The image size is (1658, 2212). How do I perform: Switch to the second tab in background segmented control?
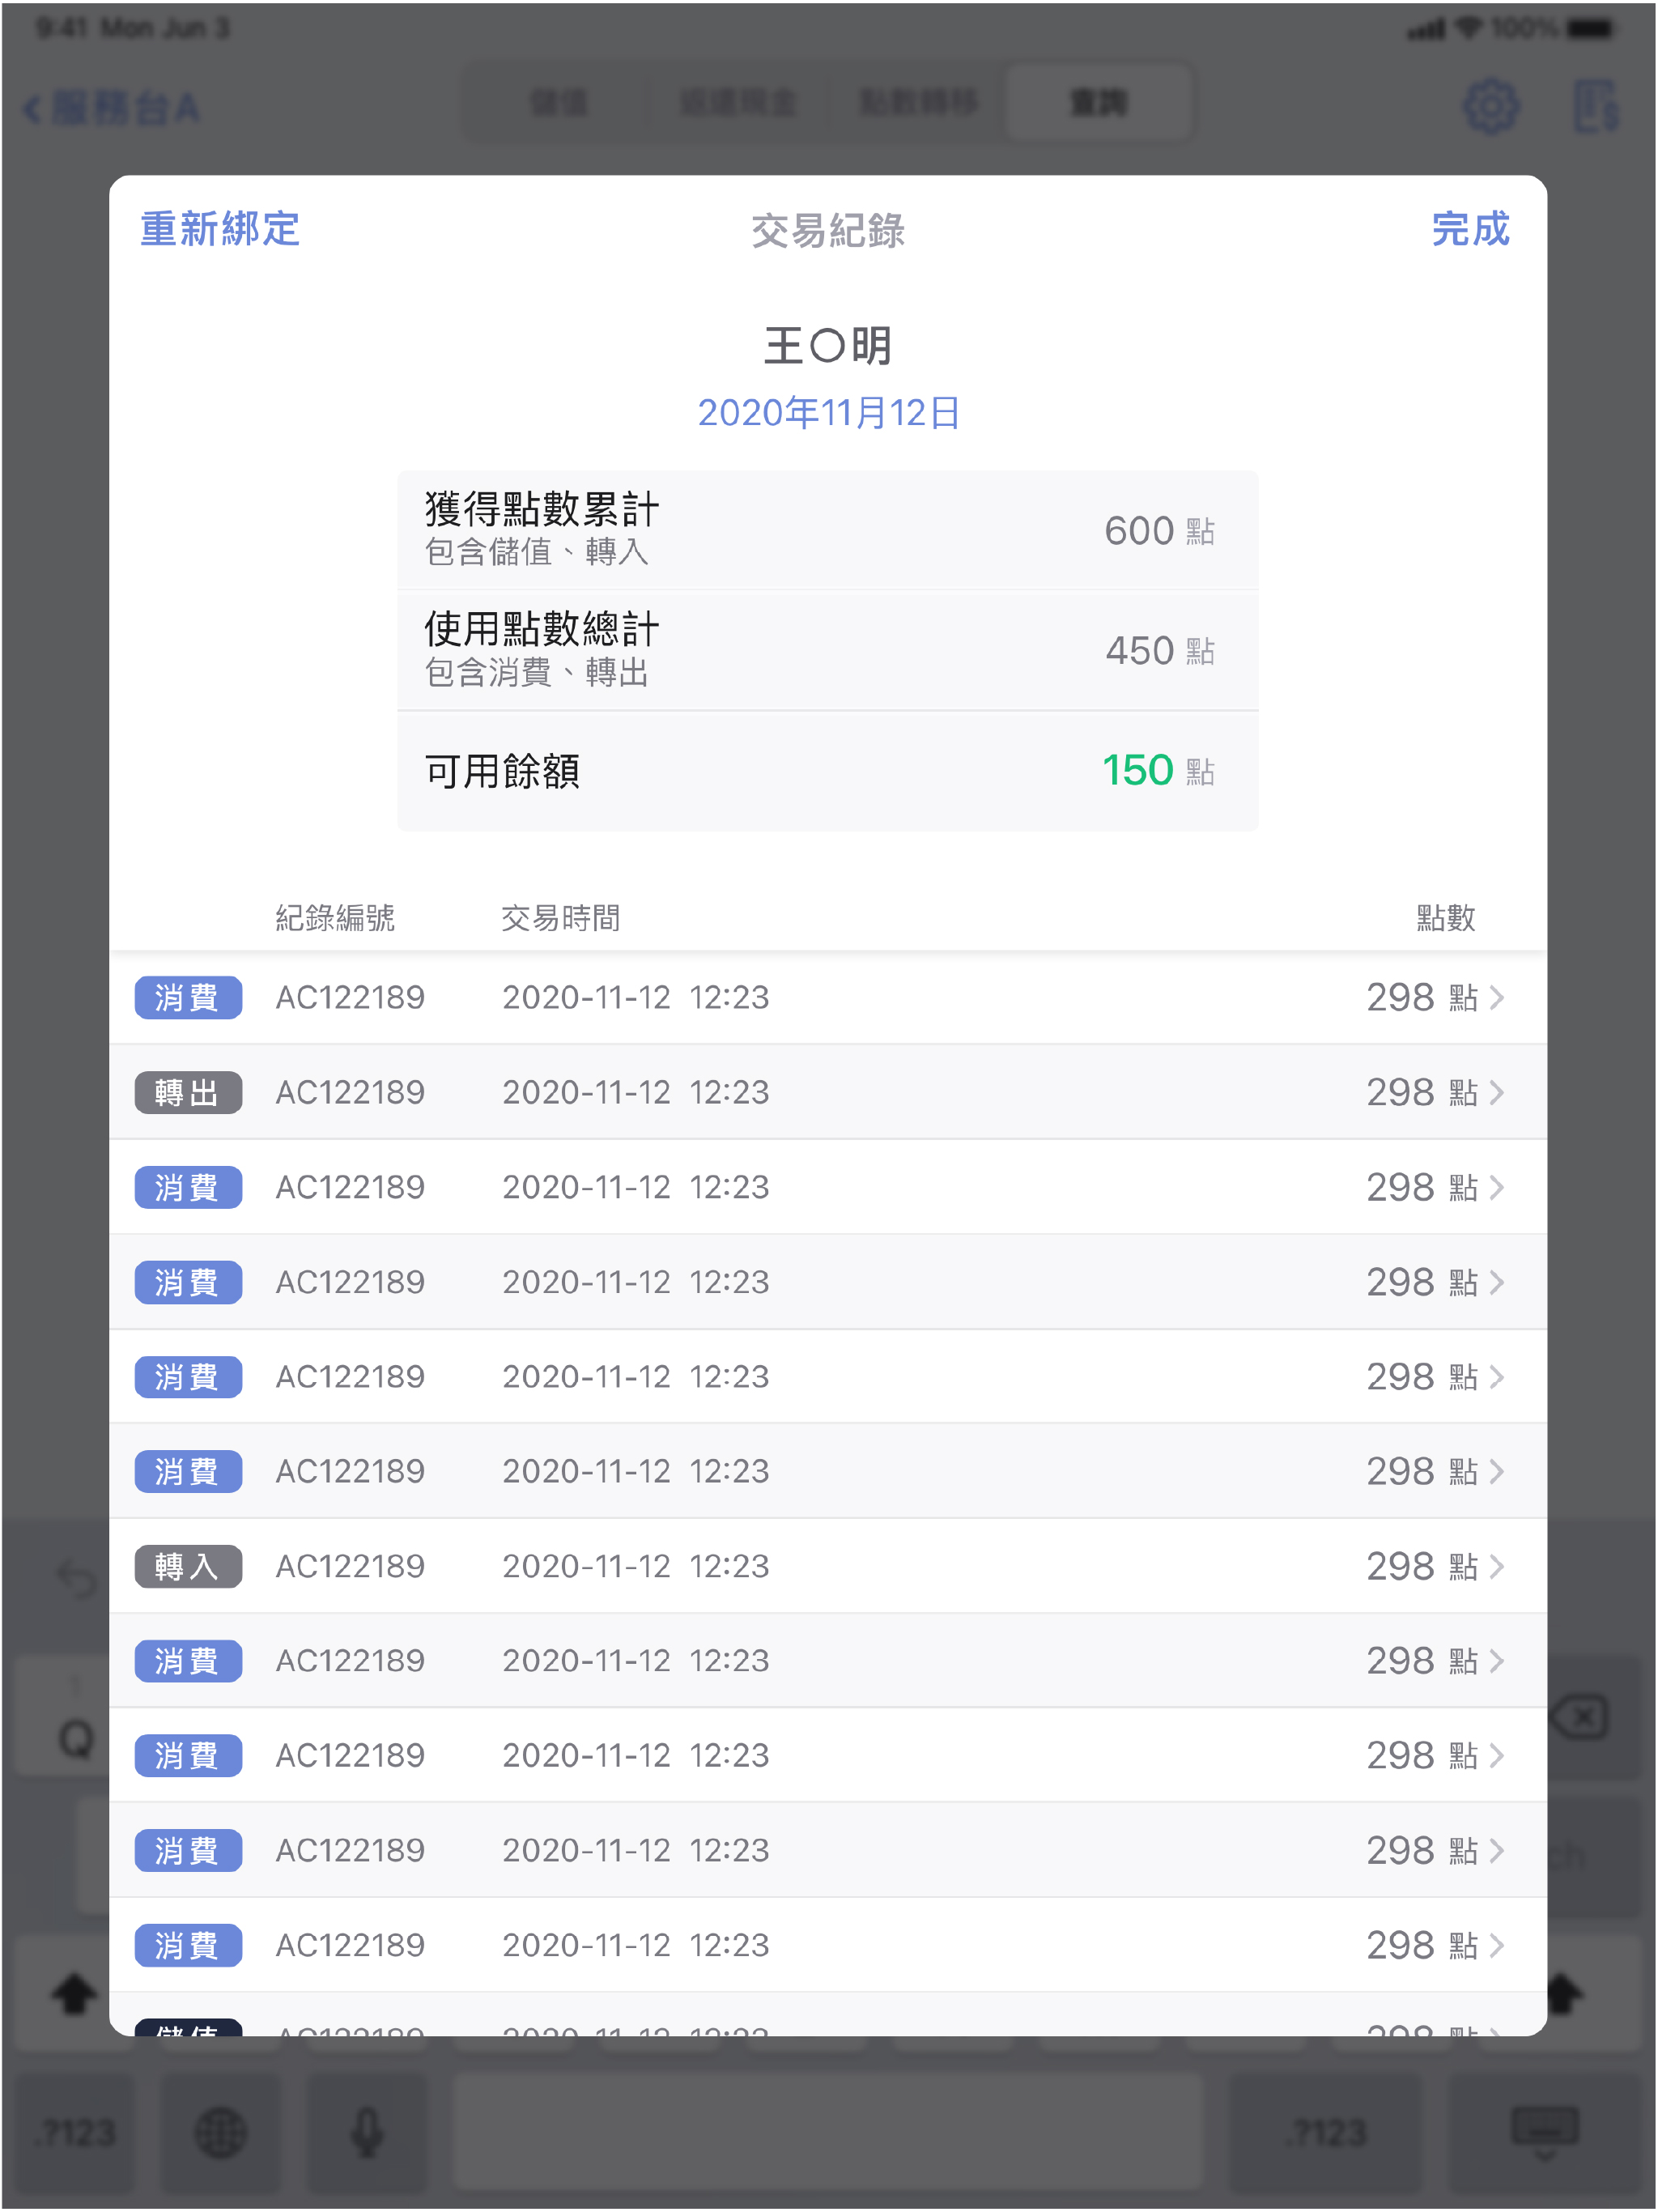pyautogui.click(x=738, y=102)
